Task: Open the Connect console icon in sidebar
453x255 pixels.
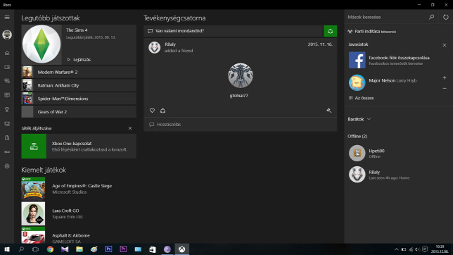Action: 7,152
